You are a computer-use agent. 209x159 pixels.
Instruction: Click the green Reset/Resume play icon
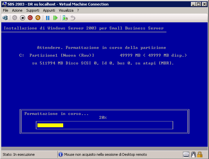coord(55,18)
